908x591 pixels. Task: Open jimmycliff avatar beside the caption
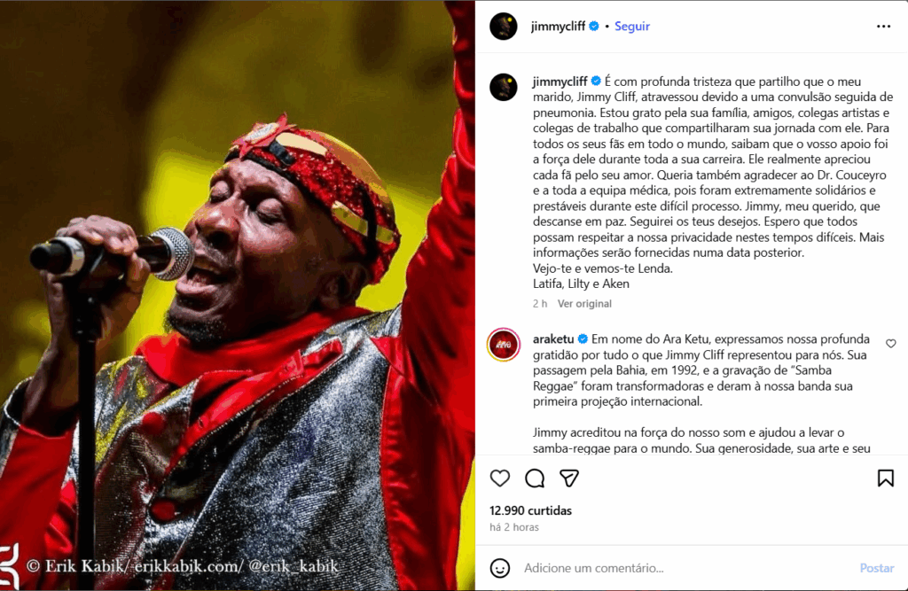pyautogui.click(x=504, y=88)
